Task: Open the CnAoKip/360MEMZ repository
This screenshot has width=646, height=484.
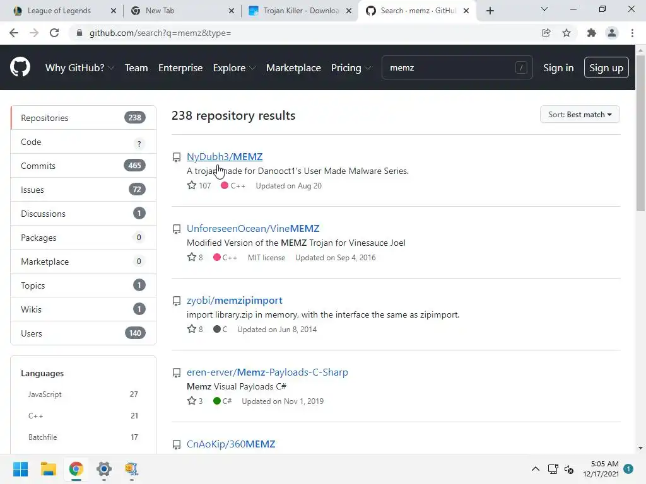Action: [231, 444]
